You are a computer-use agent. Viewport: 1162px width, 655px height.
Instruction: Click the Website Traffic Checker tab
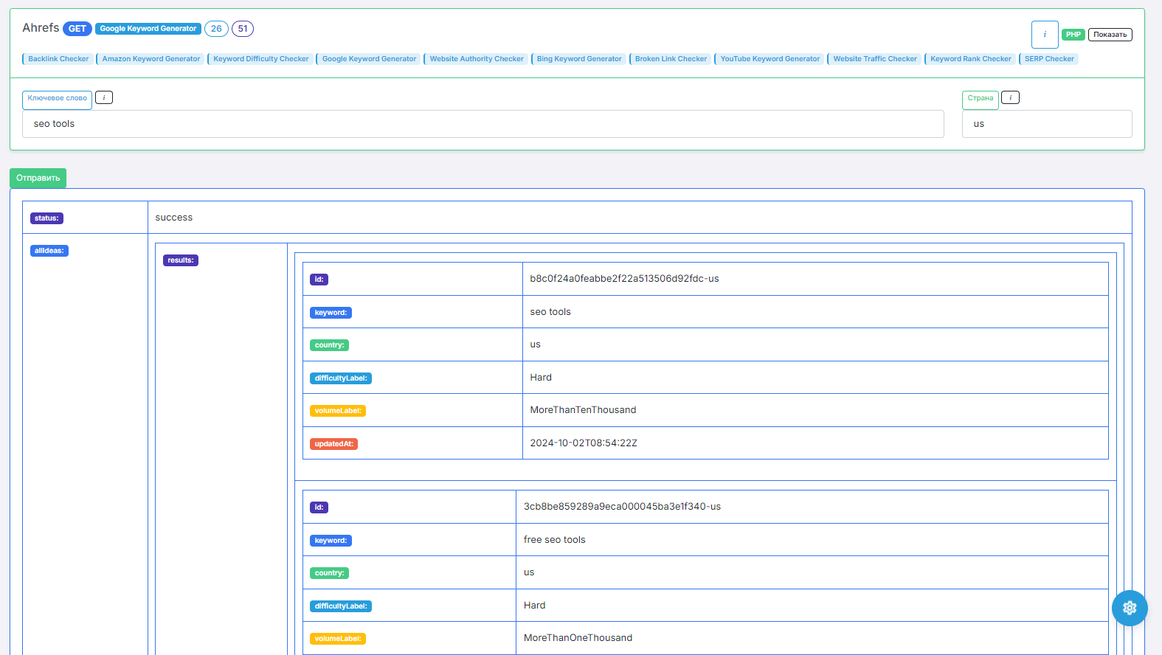click(875, 59)
